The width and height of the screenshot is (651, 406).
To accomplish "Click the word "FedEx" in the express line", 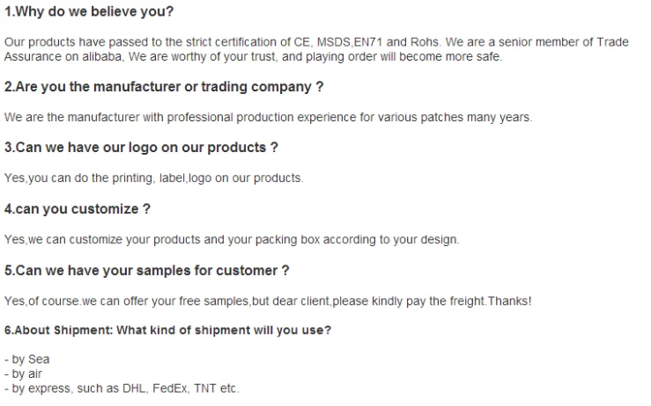I will tap(169, 388).
